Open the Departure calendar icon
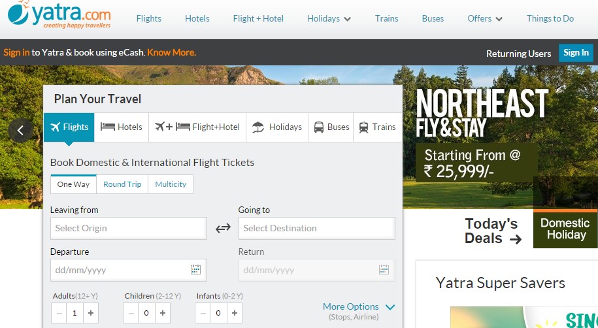Image resolution: width=598 pixels, height=328 pixels. click(195, 270)
